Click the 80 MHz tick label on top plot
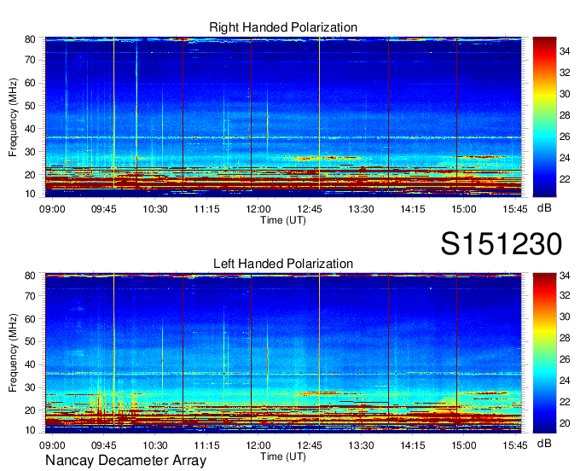The image size is (580, 471). [30, 39]
